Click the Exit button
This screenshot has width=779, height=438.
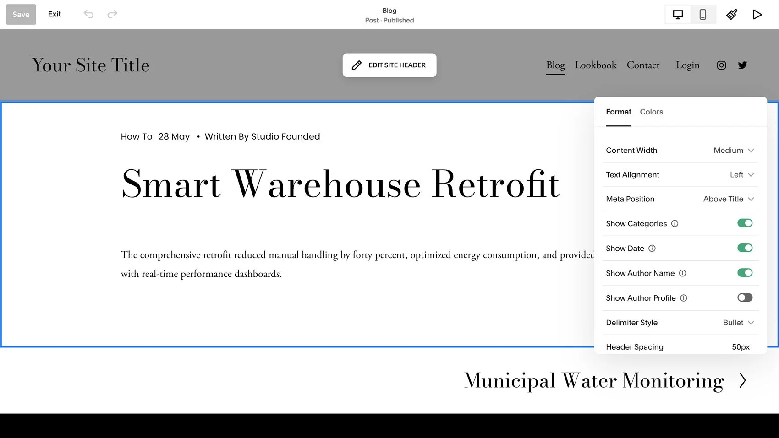click(x=55, y=14)
